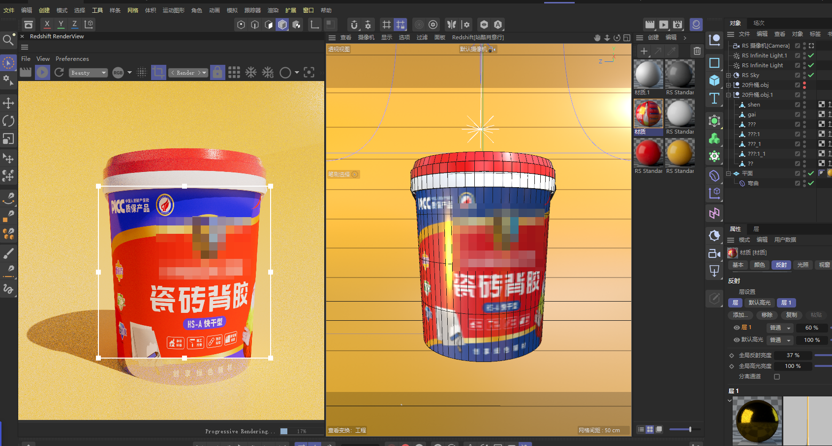Click the camera icon in vertical palette

[714, 253]
